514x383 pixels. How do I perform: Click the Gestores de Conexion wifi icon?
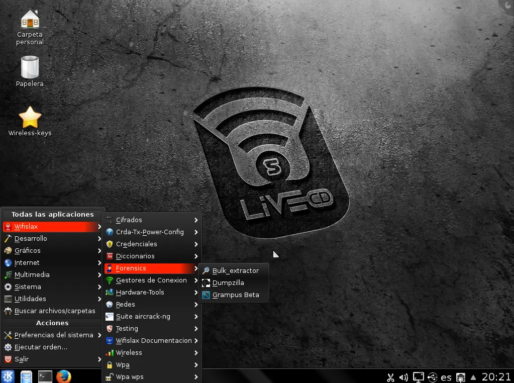pos(110,280)
